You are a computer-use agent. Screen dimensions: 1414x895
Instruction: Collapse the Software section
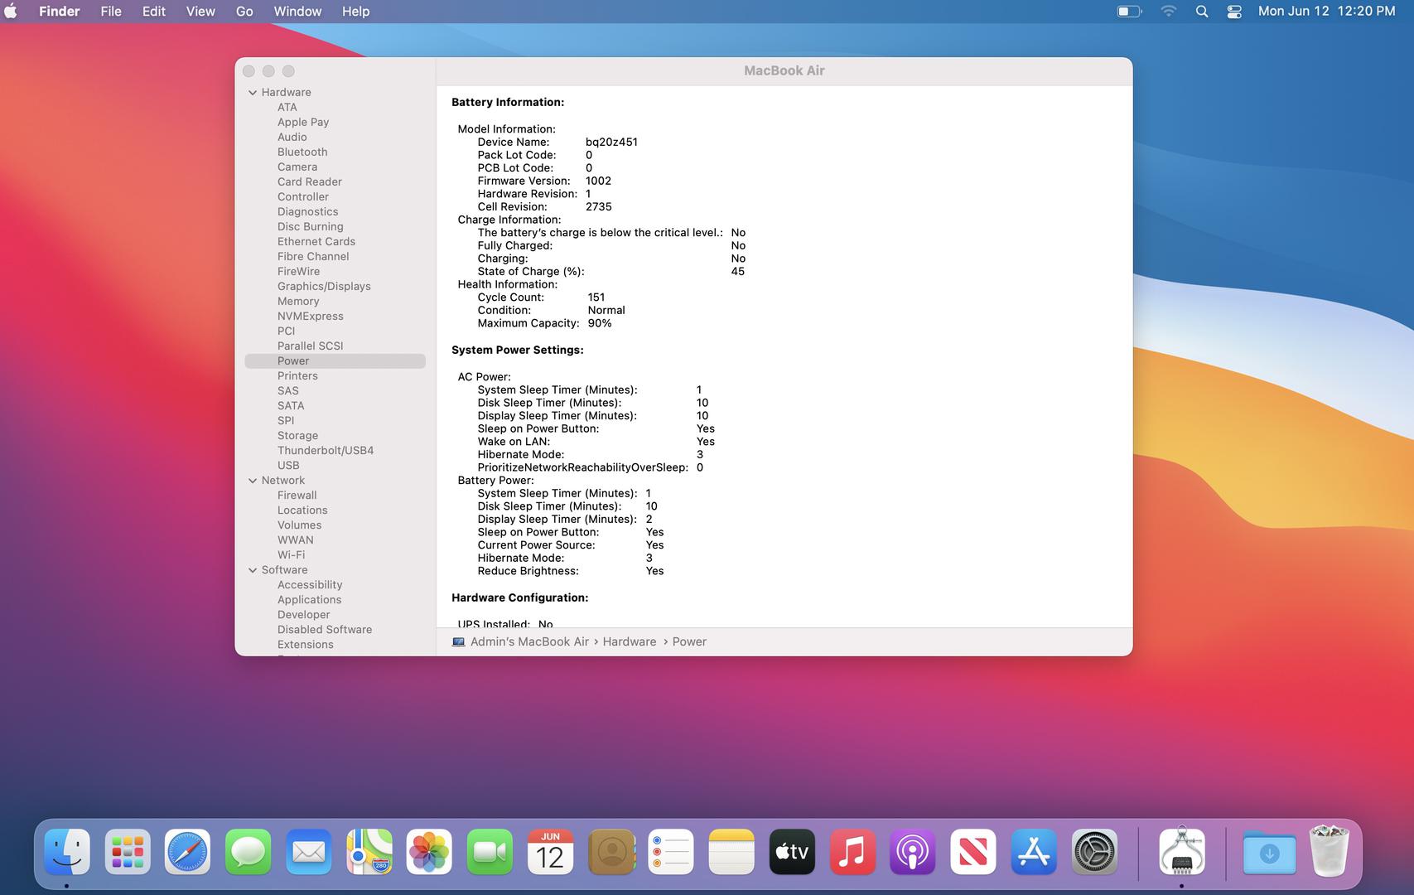click(253, 570)
